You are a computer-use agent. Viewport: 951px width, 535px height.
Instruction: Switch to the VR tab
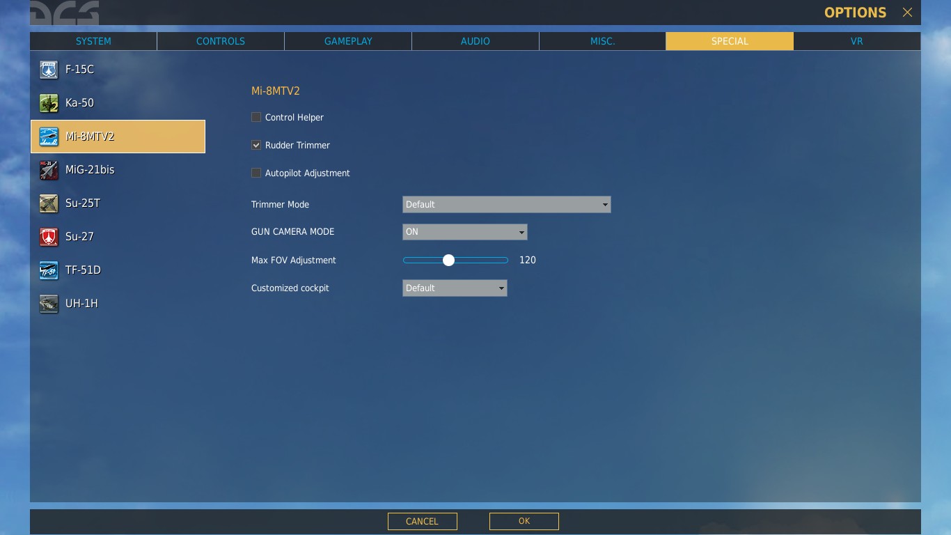click(857, 41)
